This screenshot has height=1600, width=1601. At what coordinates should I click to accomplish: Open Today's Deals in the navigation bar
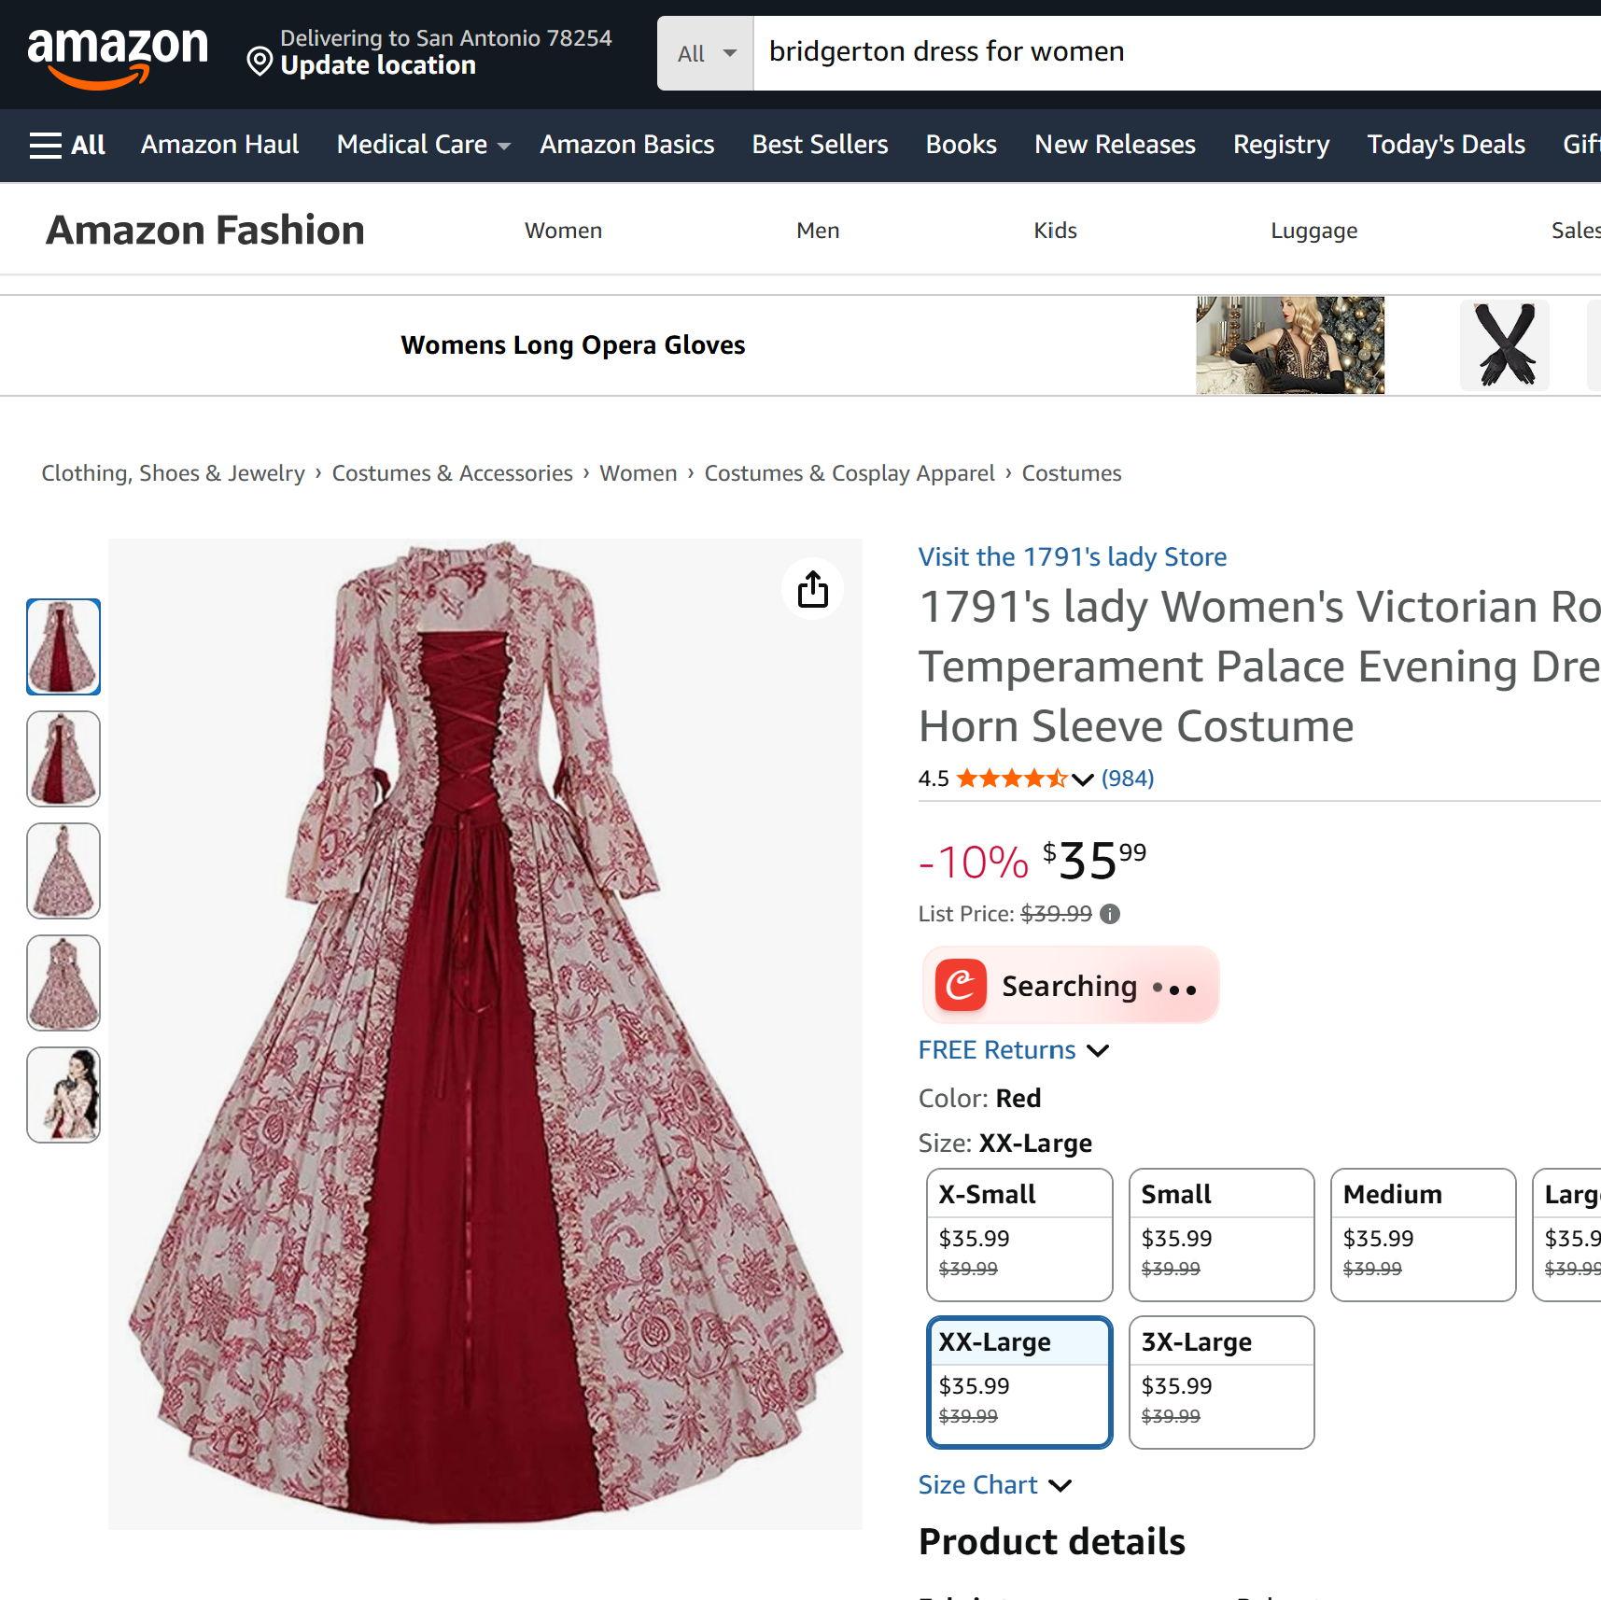click(1445, 145)
